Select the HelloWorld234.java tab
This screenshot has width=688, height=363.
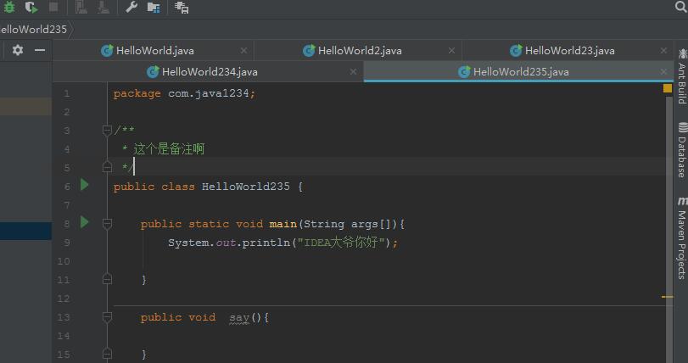(209, 72)
